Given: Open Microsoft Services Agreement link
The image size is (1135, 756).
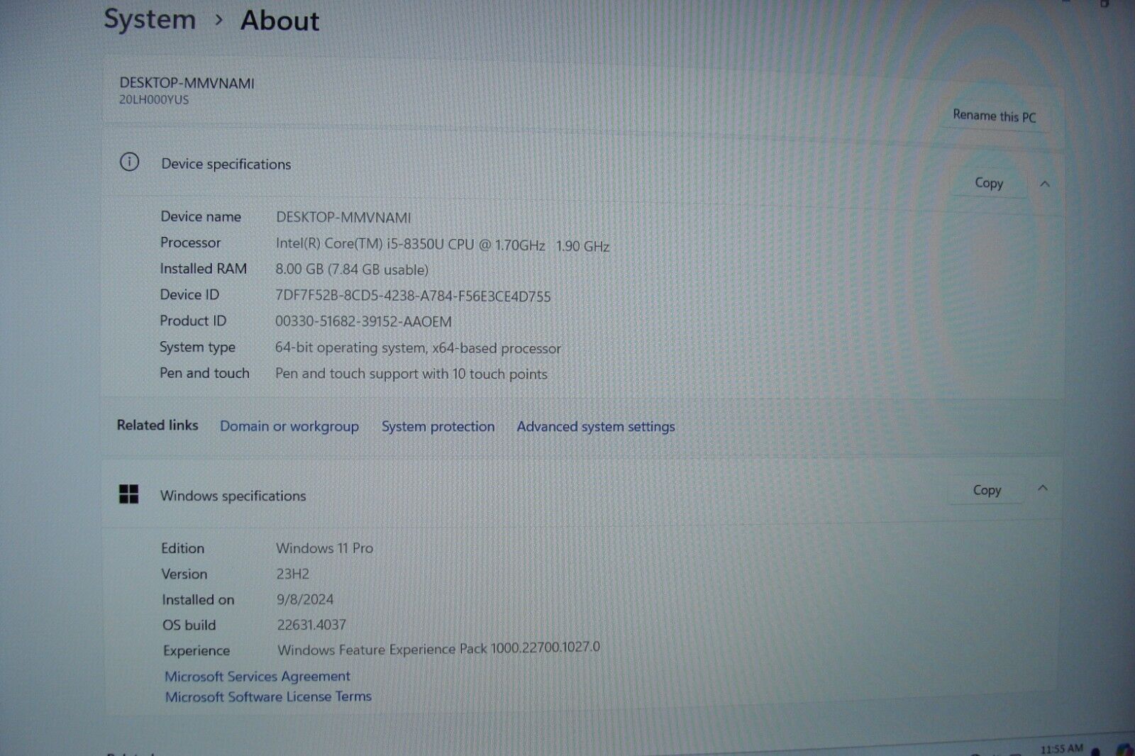Looking at the screenshot, I should 258,677.
